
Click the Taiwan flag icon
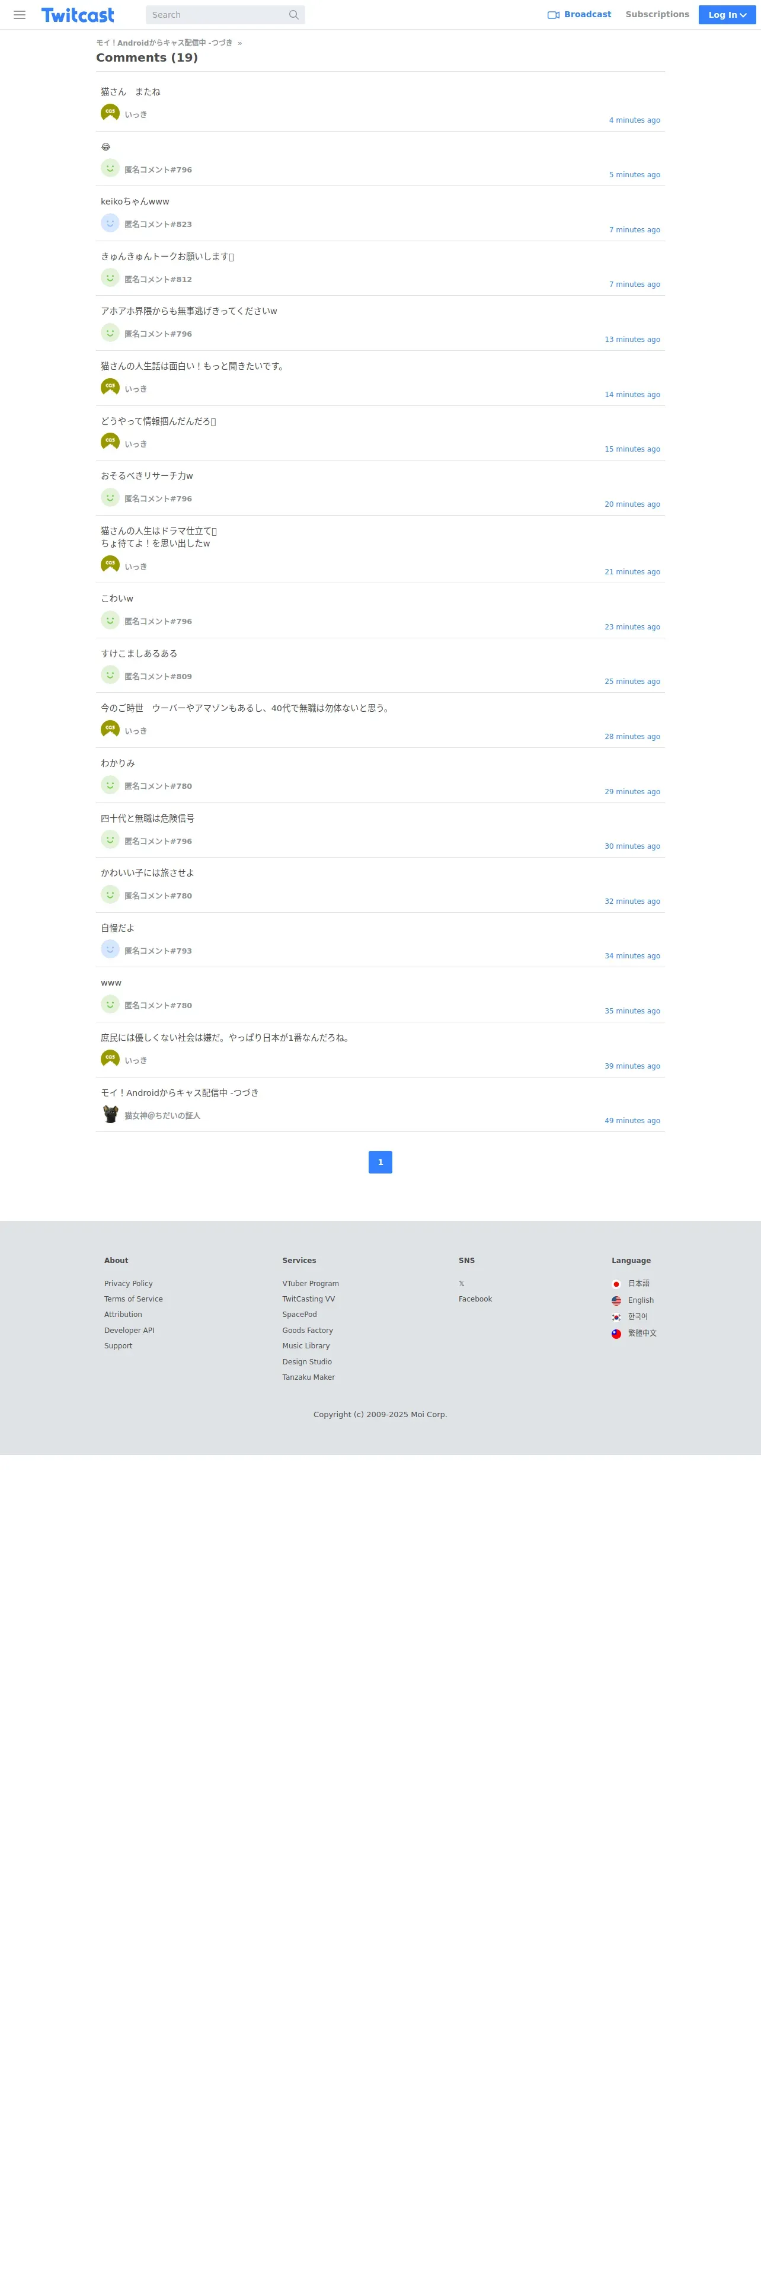pyautogui.click(x=616, y=1334)
